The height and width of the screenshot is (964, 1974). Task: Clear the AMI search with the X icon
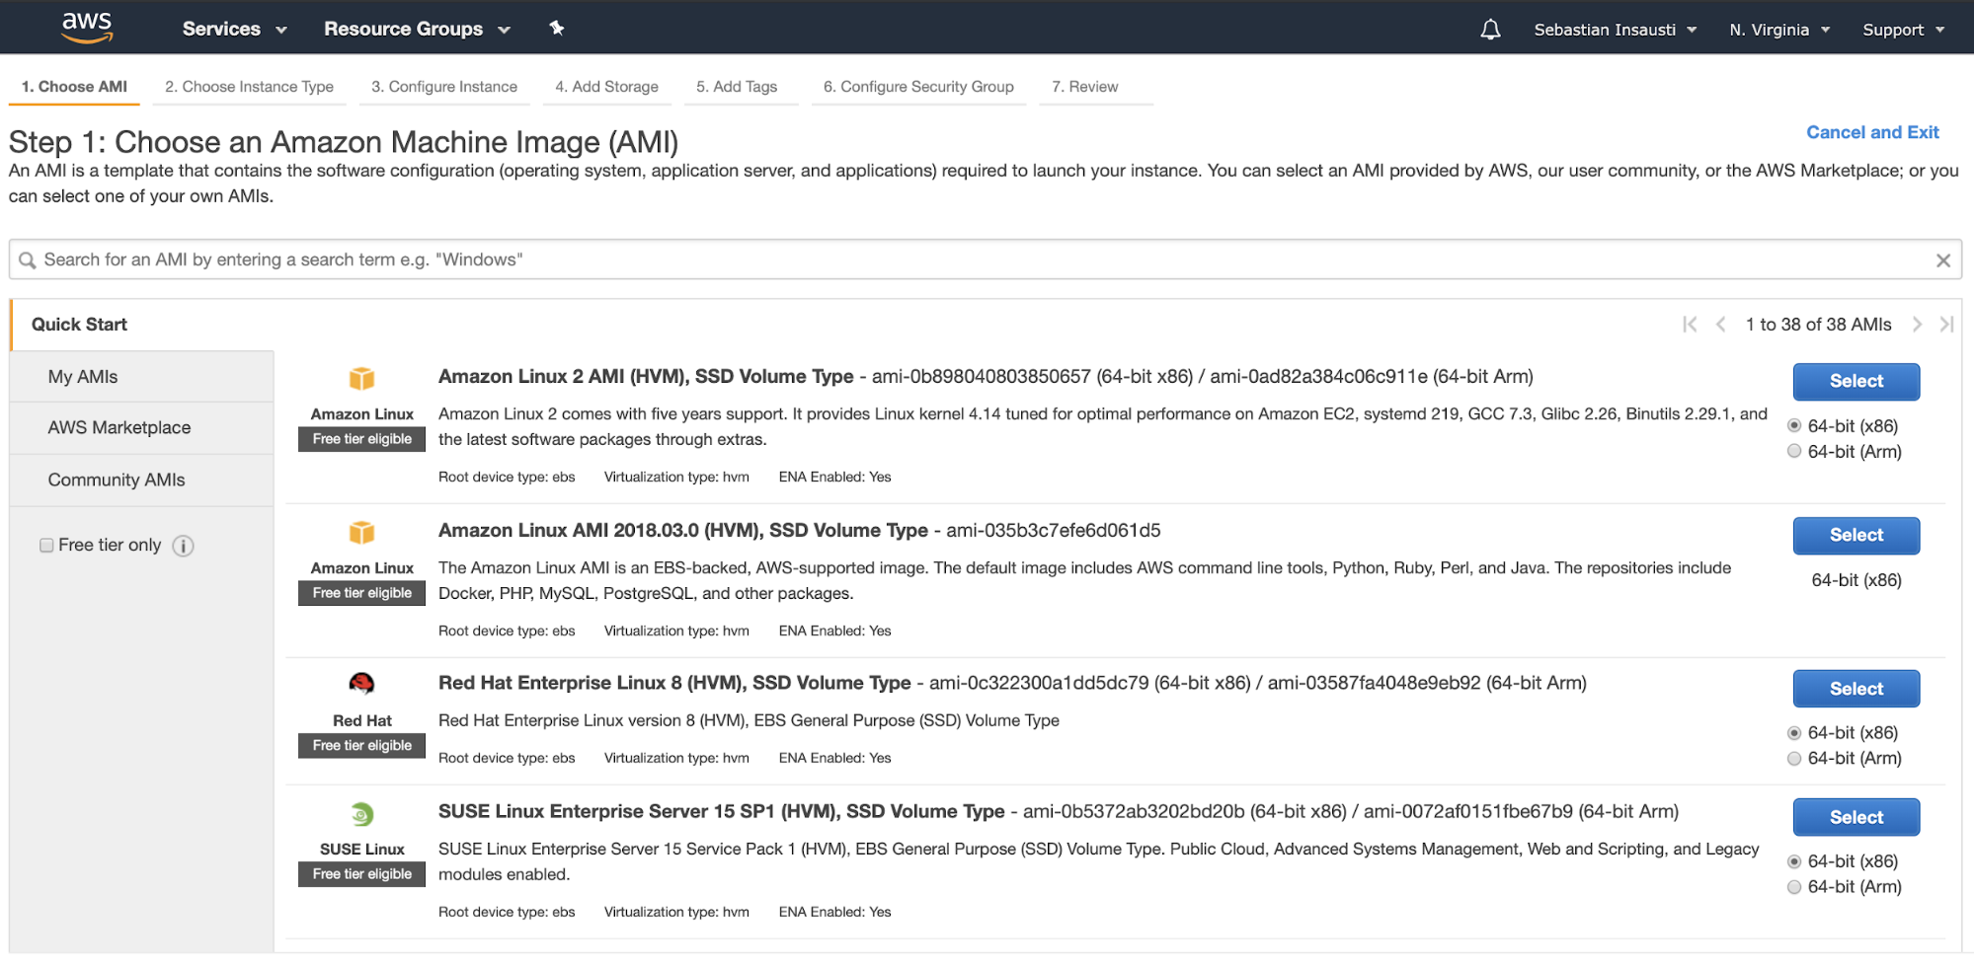coord(1942,260)
